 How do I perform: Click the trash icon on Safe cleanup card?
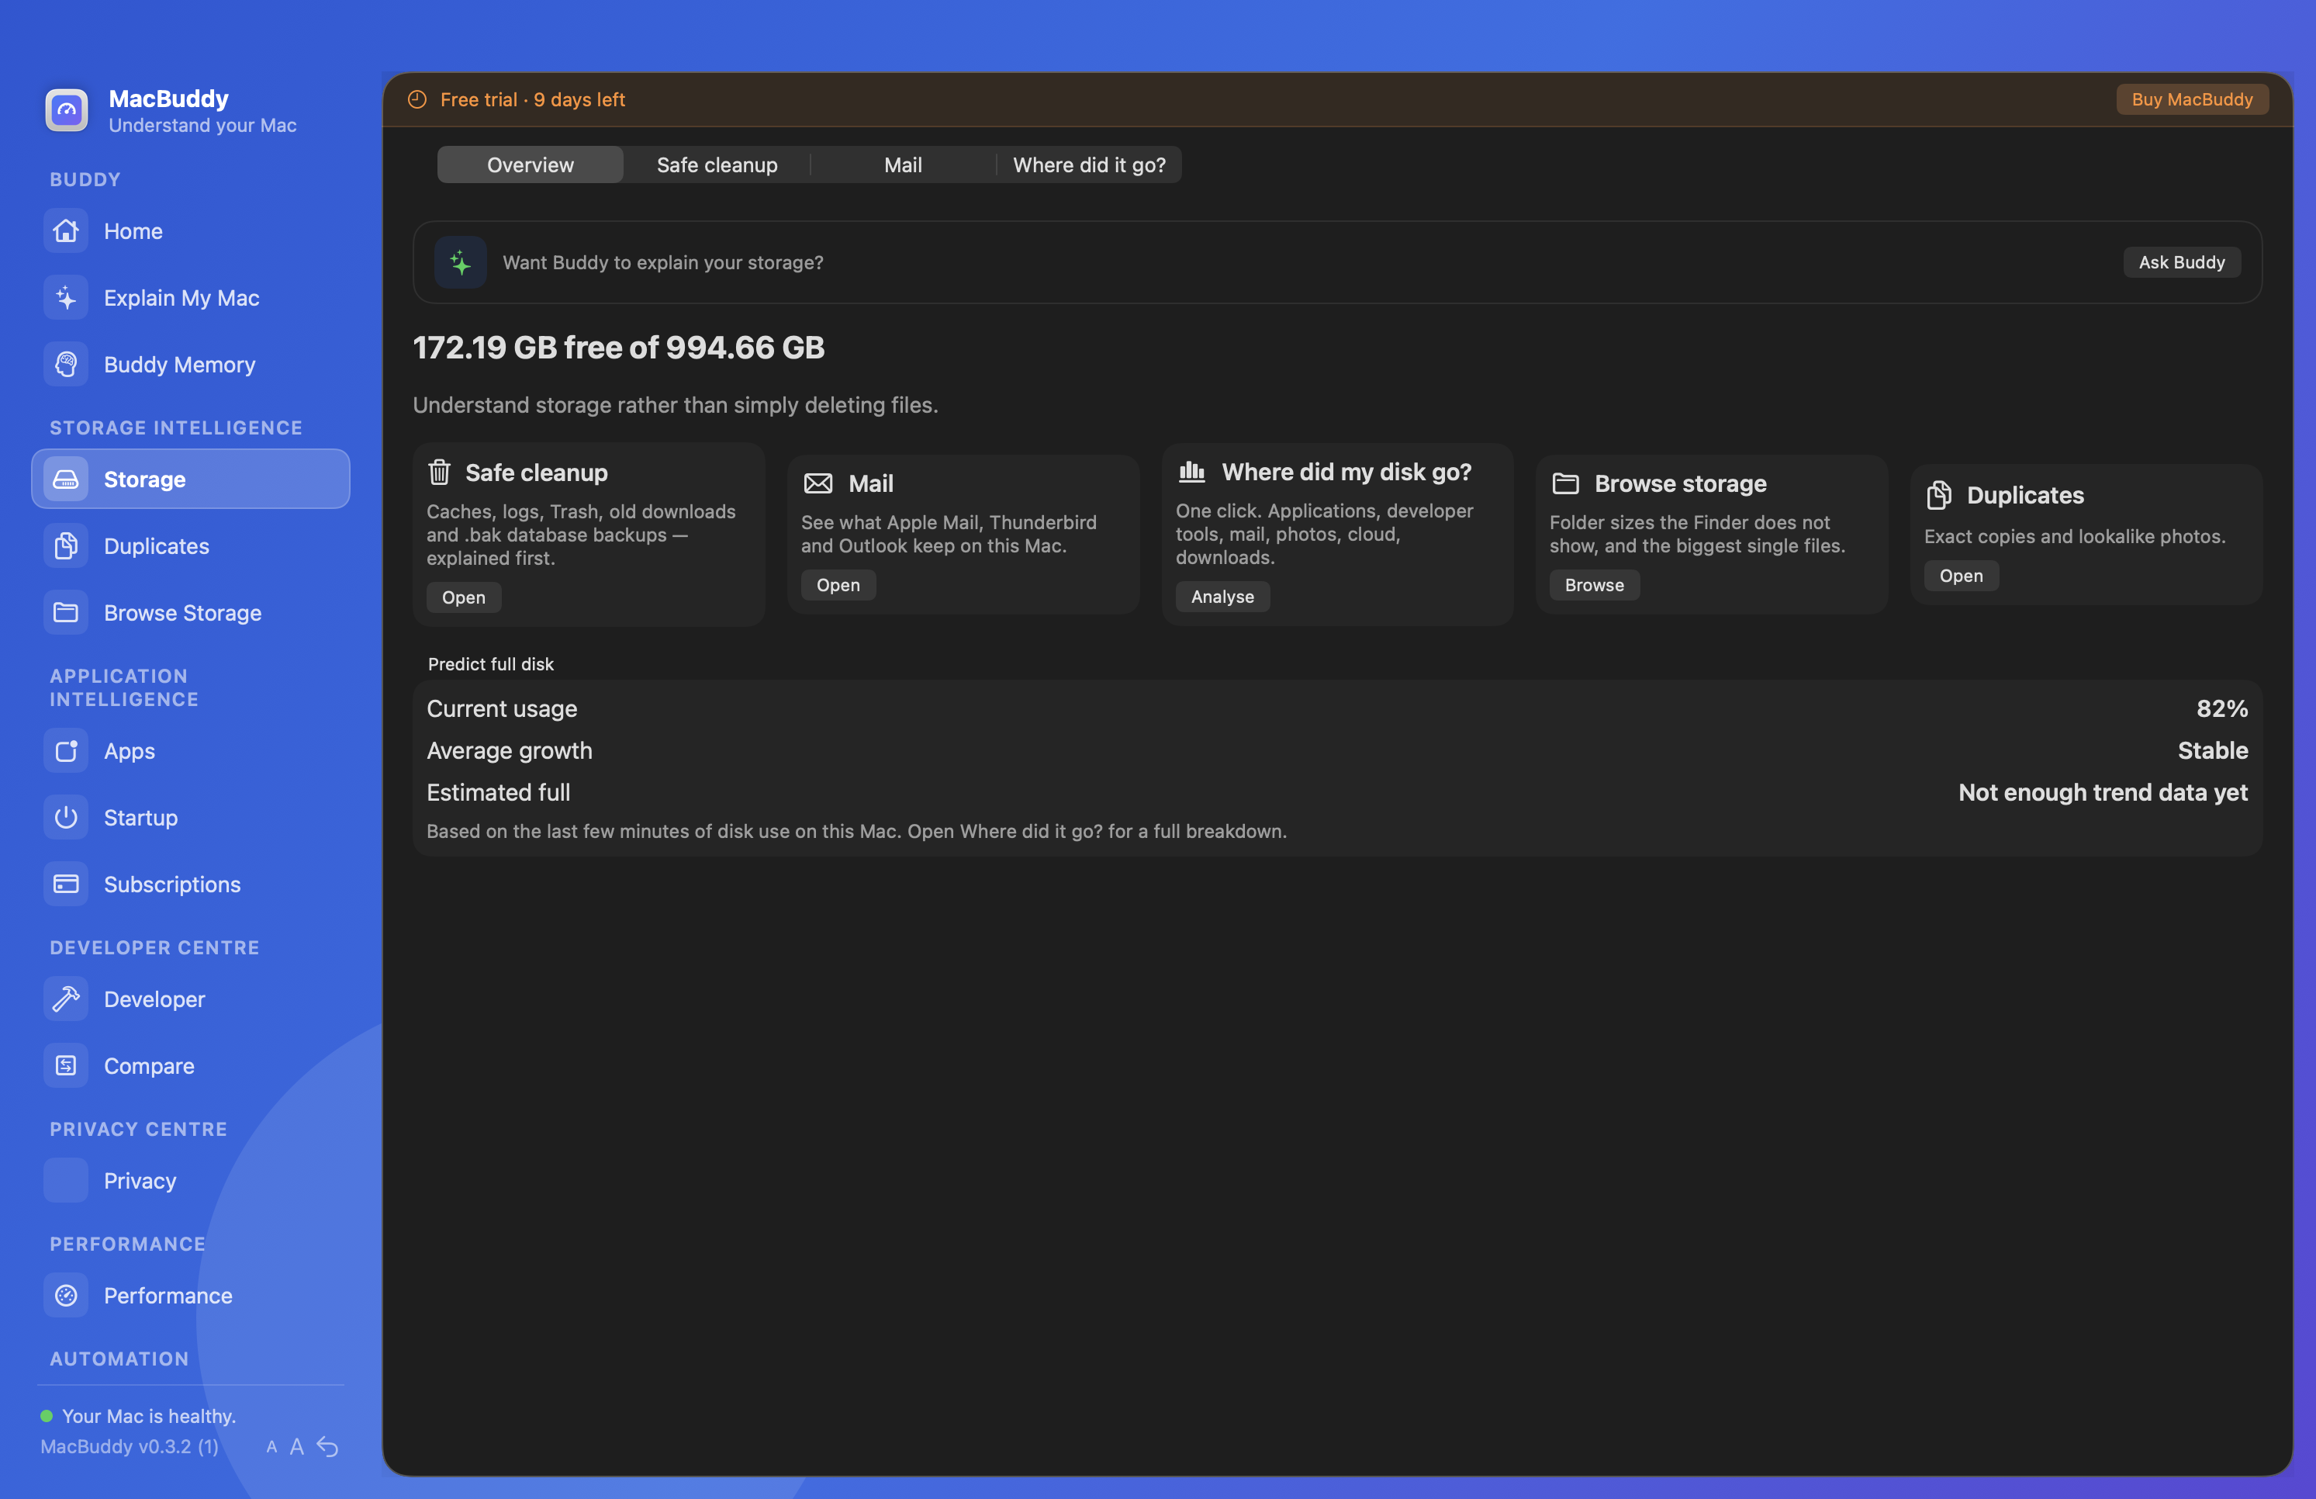point(440,472)
